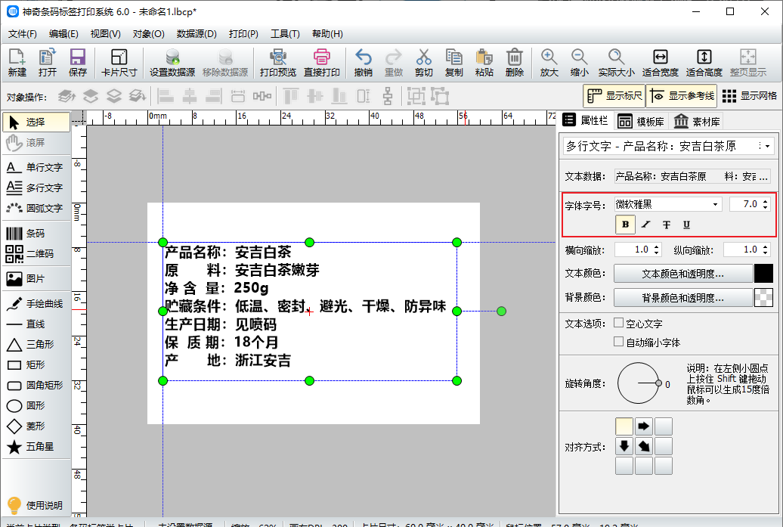Zoom in with the 放大 icon
This screenshot has height=527, width=783.
tap(549, 63)
